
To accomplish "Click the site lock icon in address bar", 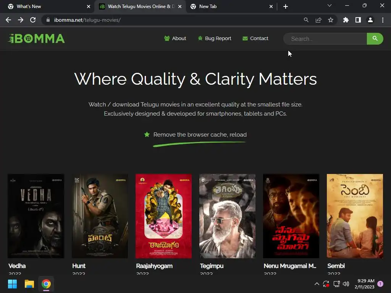I will coord(48,20).
